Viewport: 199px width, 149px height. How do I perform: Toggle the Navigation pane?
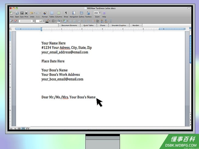(74, 13)
